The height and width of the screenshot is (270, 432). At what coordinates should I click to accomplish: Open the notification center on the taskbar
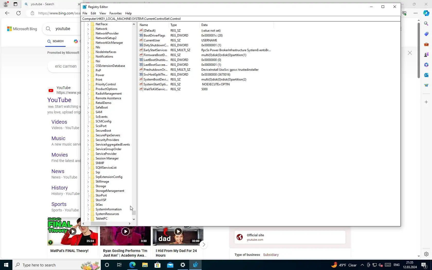coord(424,265)
